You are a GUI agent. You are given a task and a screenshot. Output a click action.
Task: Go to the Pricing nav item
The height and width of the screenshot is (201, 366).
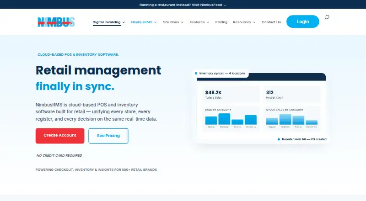[x=221, y=22]
